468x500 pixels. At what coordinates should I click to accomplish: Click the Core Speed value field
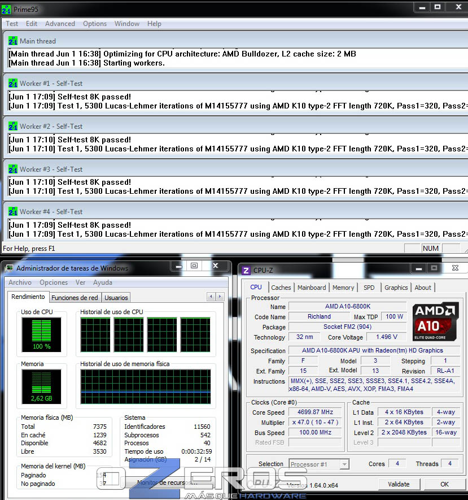click(x=316, y=412)
